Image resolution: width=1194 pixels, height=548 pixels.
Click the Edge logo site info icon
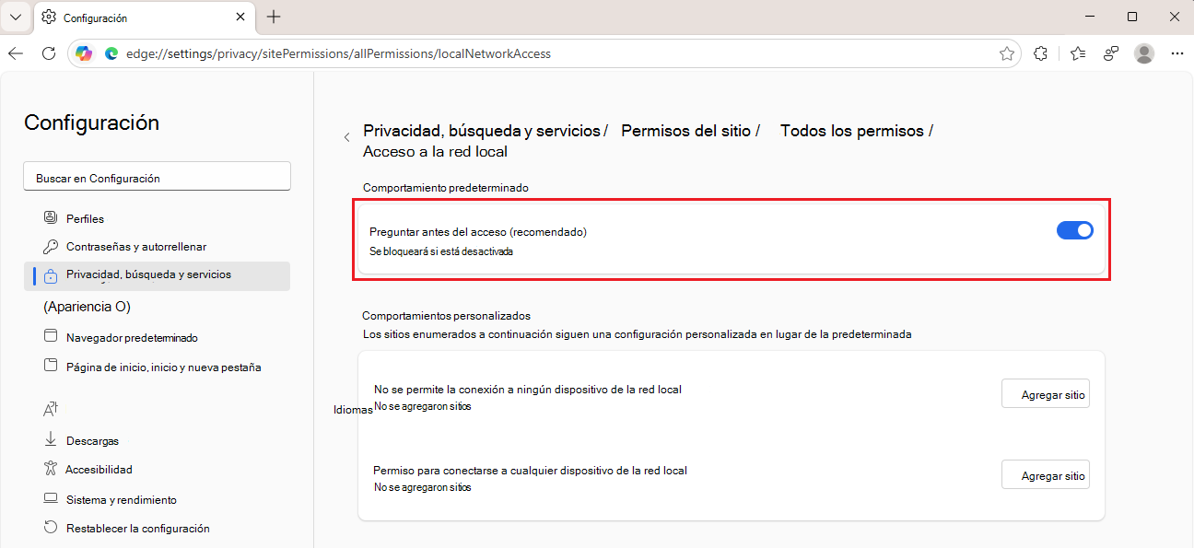click(111, 53)
